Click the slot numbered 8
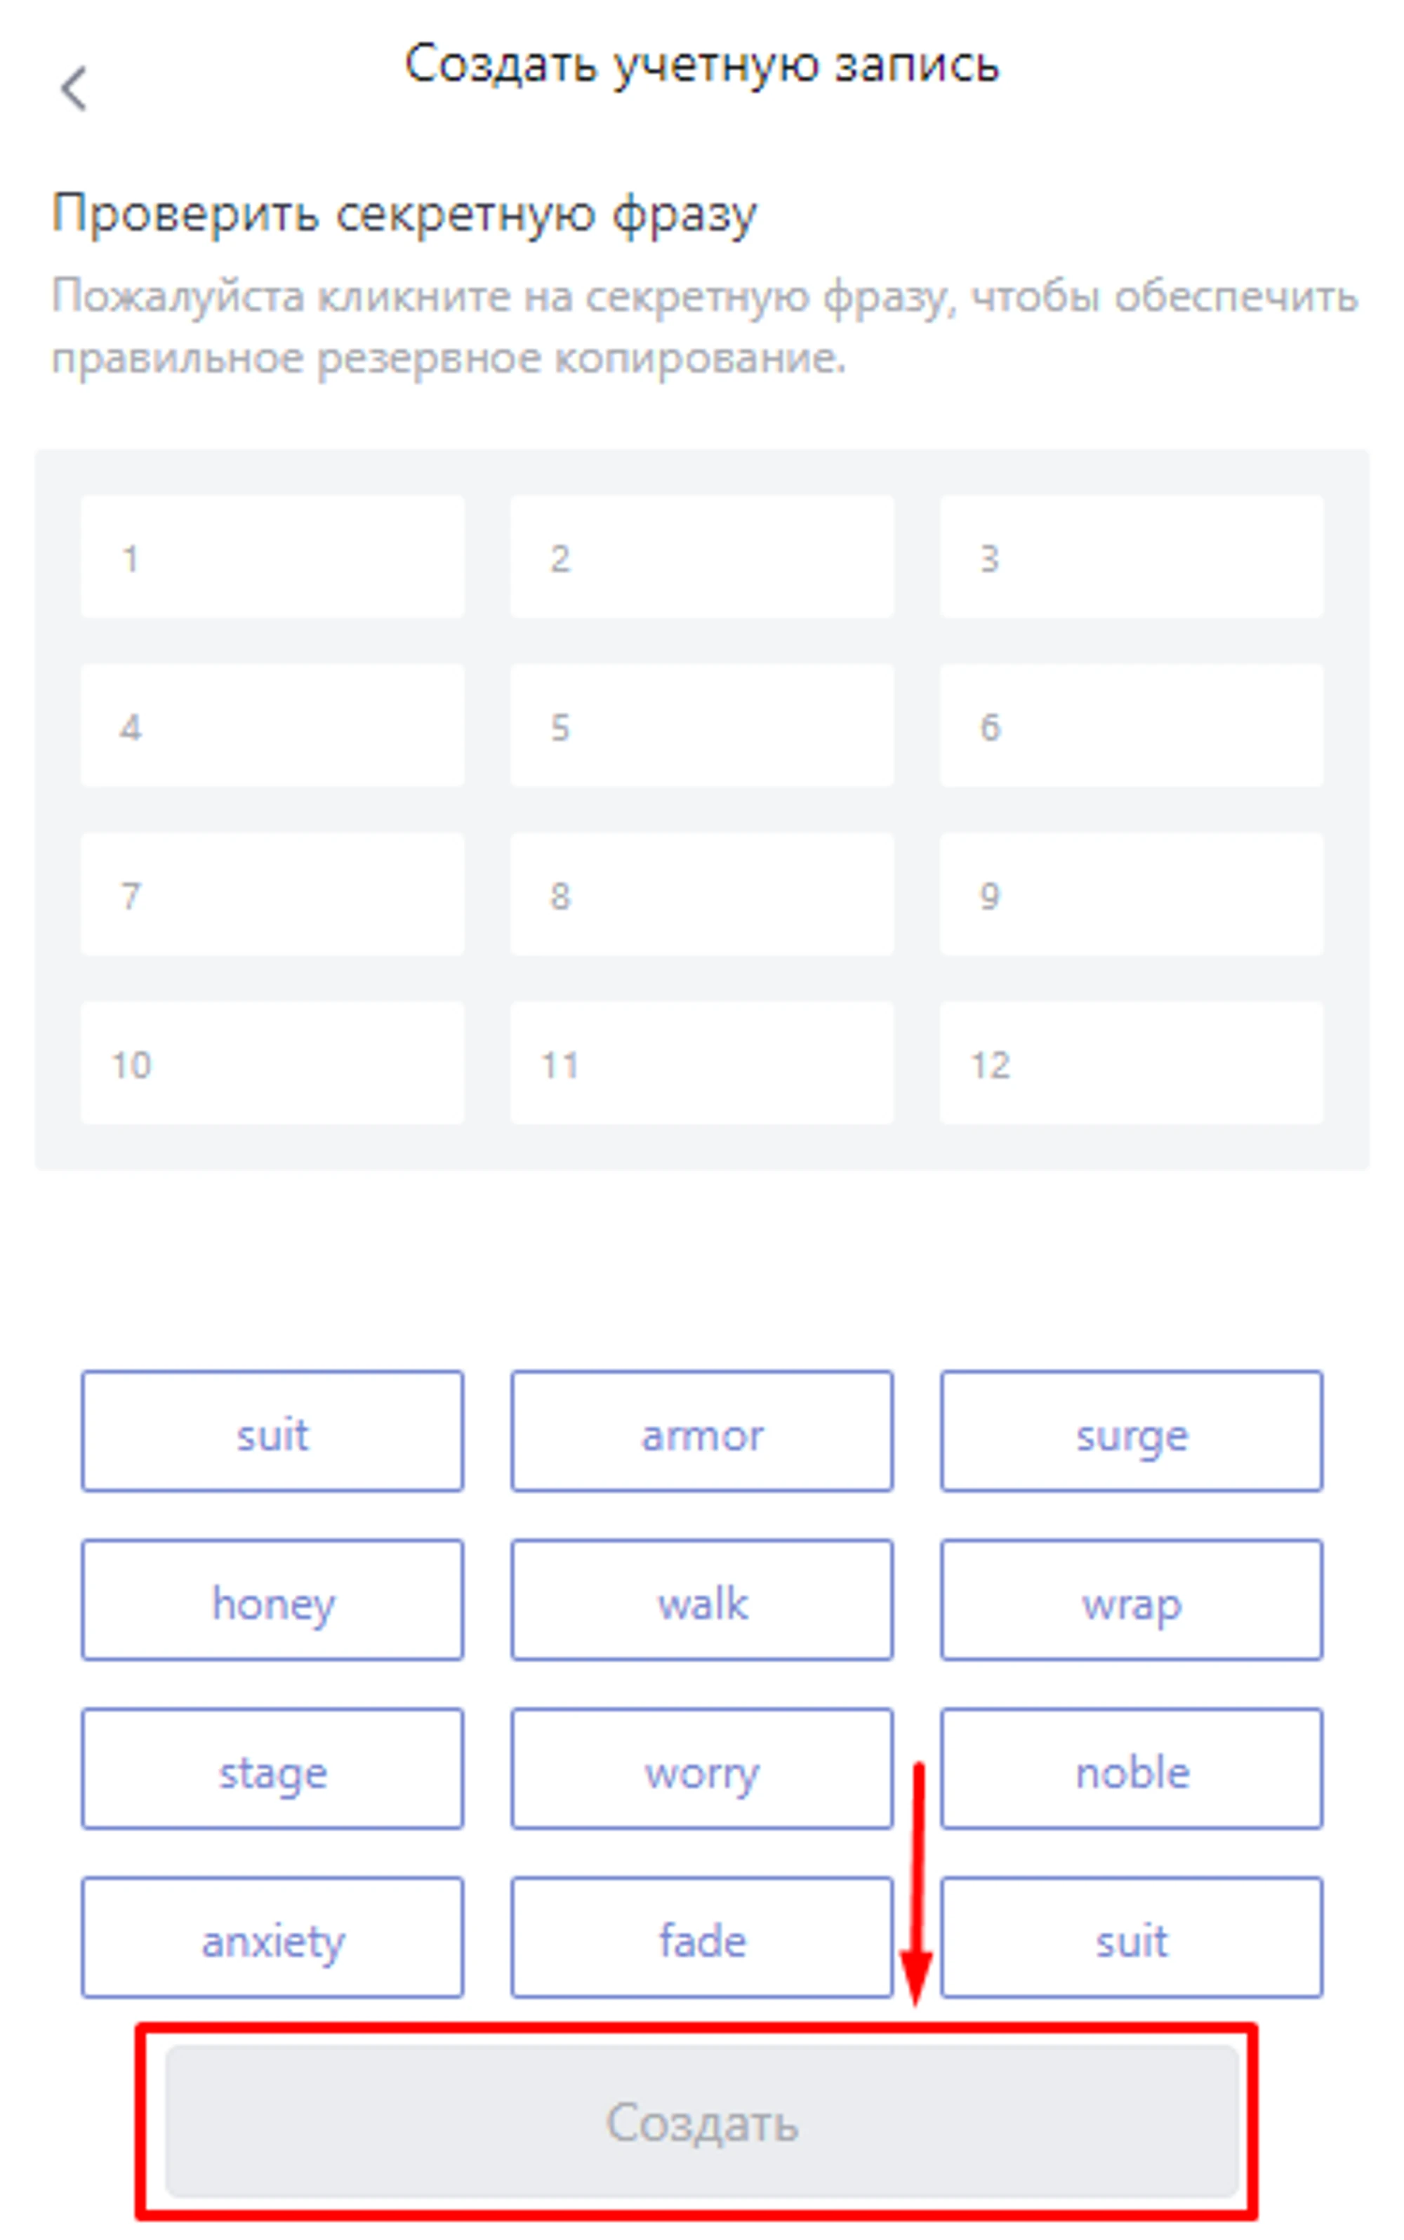Image resolution: width=1404 pixels, height=2240 pixels. click(702, 895)
